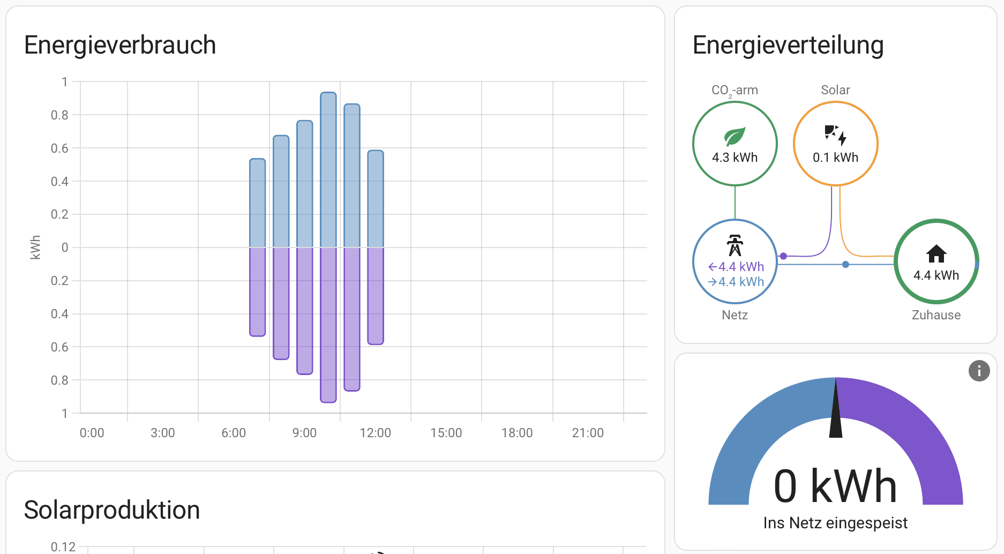Click the first blue bar after 6:00
This screenshot has width=1004, height=554.
[x=258, y=203]
